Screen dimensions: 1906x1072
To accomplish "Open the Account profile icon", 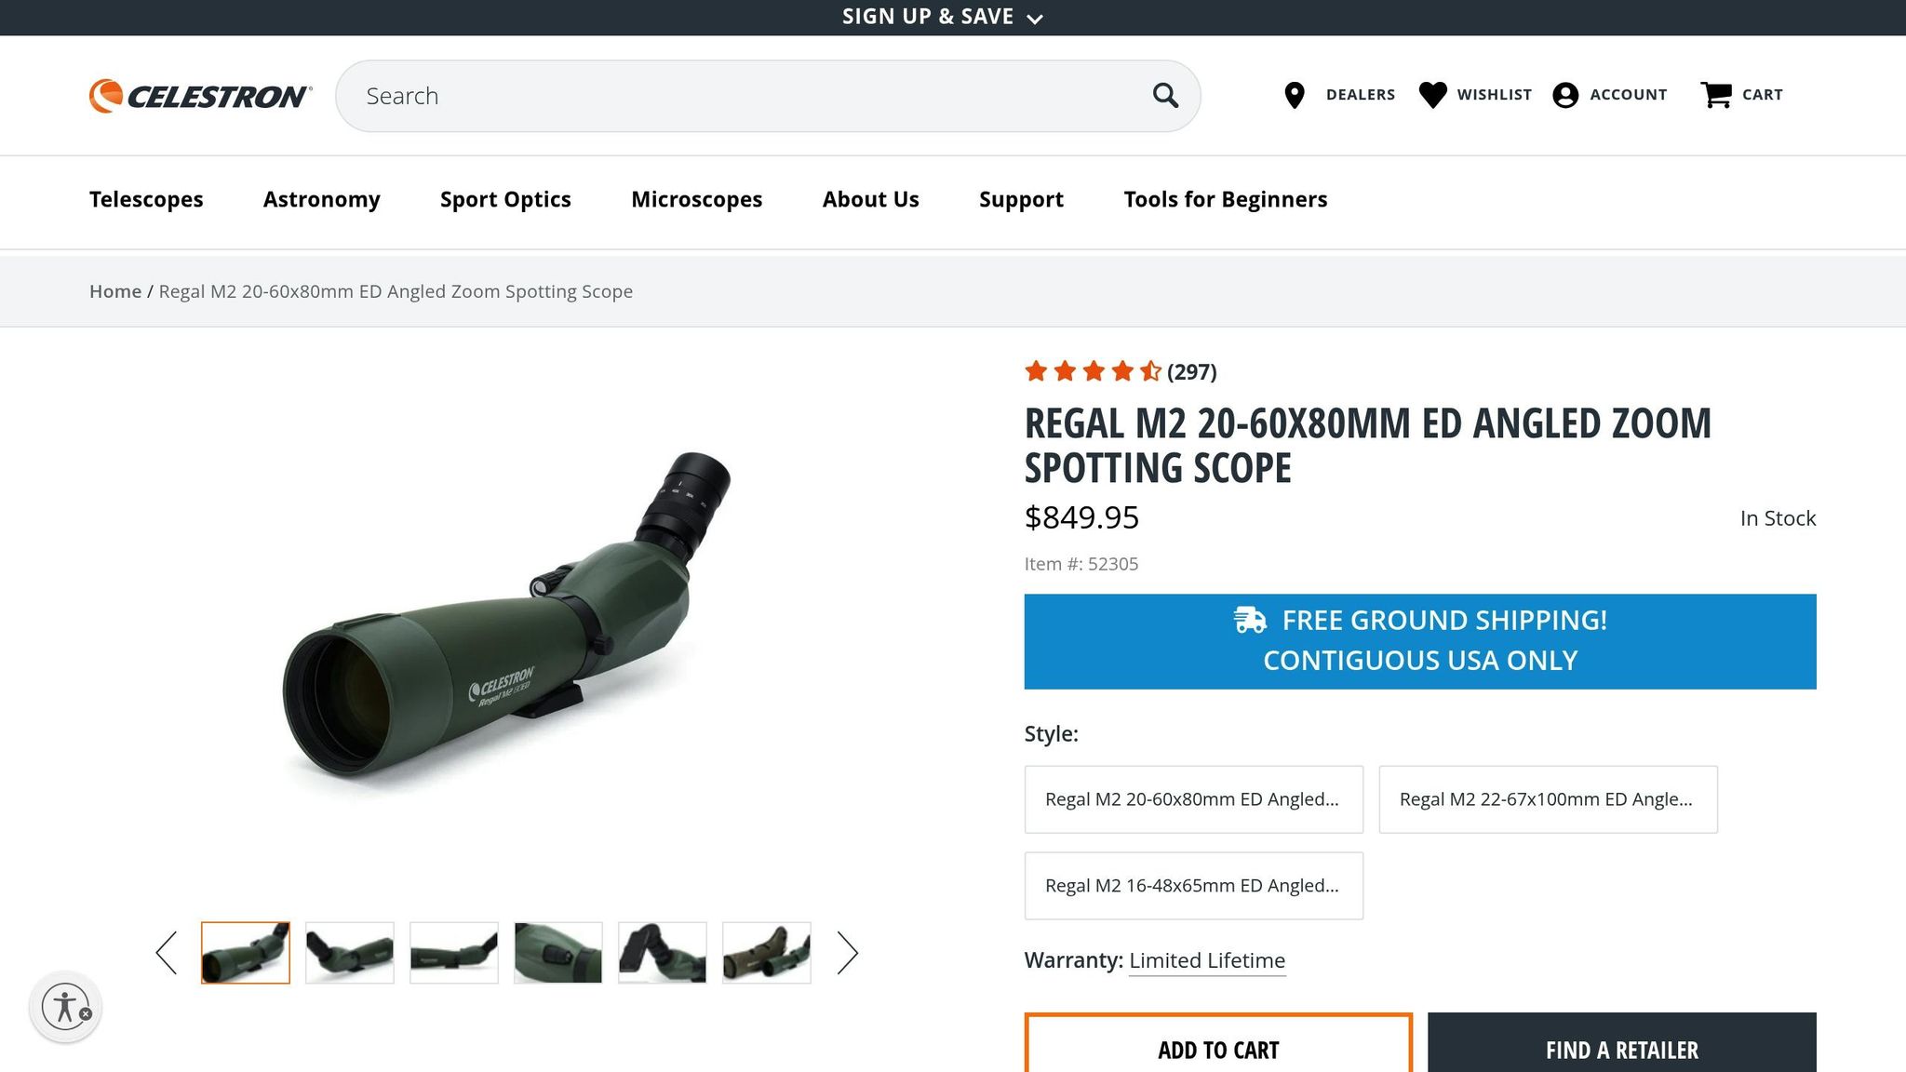I will (1565, 94).
